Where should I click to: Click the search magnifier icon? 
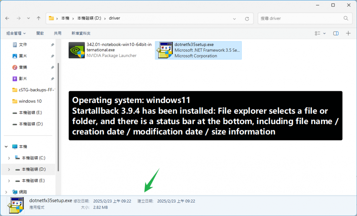tap(346, 19)
